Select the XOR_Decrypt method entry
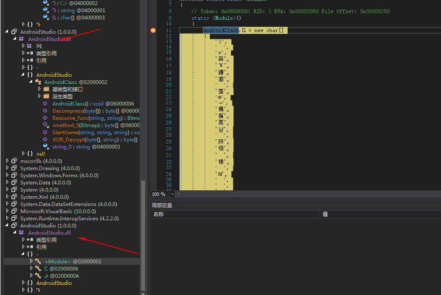The width and height of the screenshot is (441, 295). (x=95, y=140)
